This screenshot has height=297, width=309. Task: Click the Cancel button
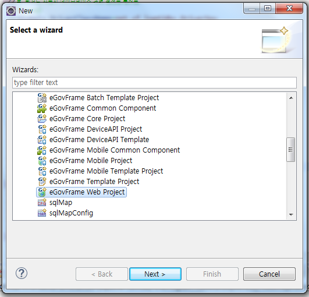(269, 274)
